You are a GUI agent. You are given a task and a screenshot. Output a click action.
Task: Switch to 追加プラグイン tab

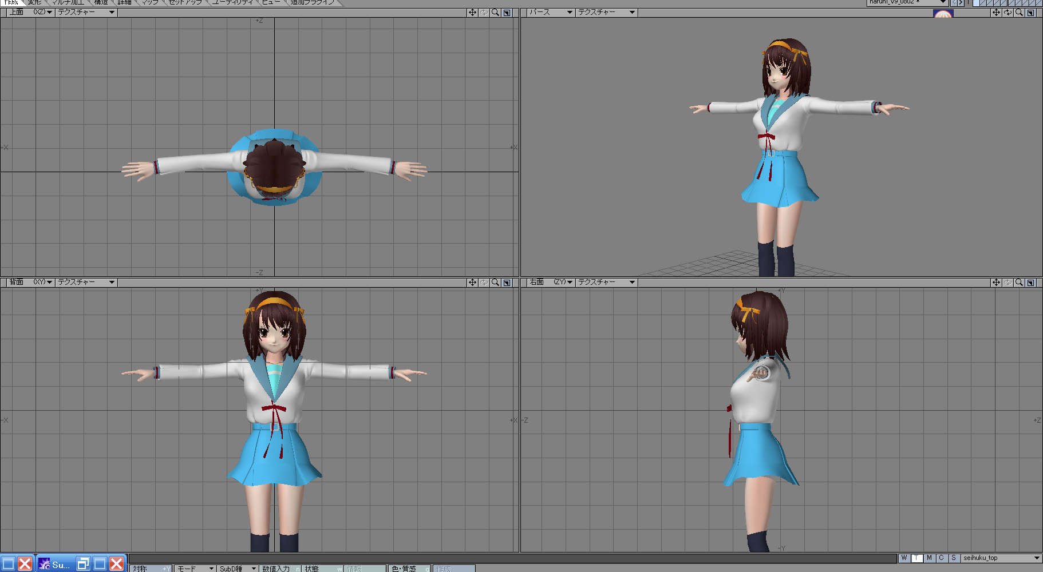[312, 2]
